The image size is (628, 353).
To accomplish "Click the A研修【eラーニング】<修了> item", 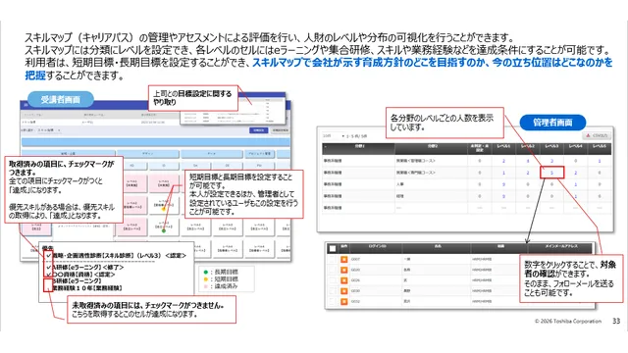I will [87, 267].
